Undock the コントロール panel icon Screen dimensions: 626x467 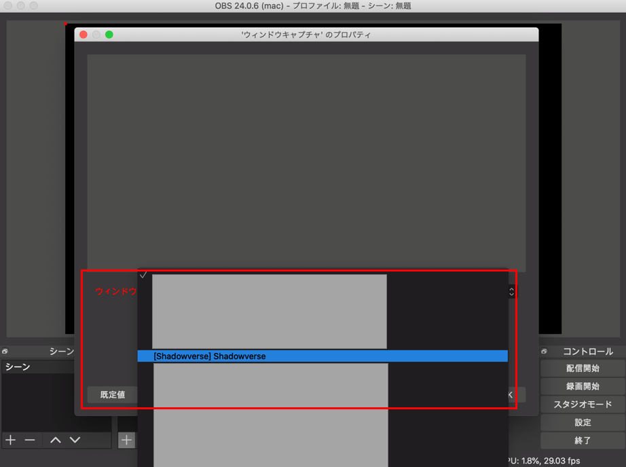point(544,351)
